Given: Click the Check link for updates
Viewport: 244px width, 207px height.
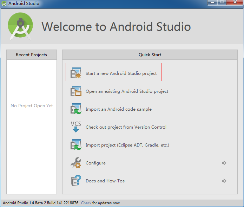Looking at the screenshot, I should click(x=86, y=203).
